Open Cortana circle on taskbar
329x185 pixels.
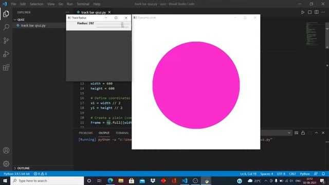click(89, 180)
